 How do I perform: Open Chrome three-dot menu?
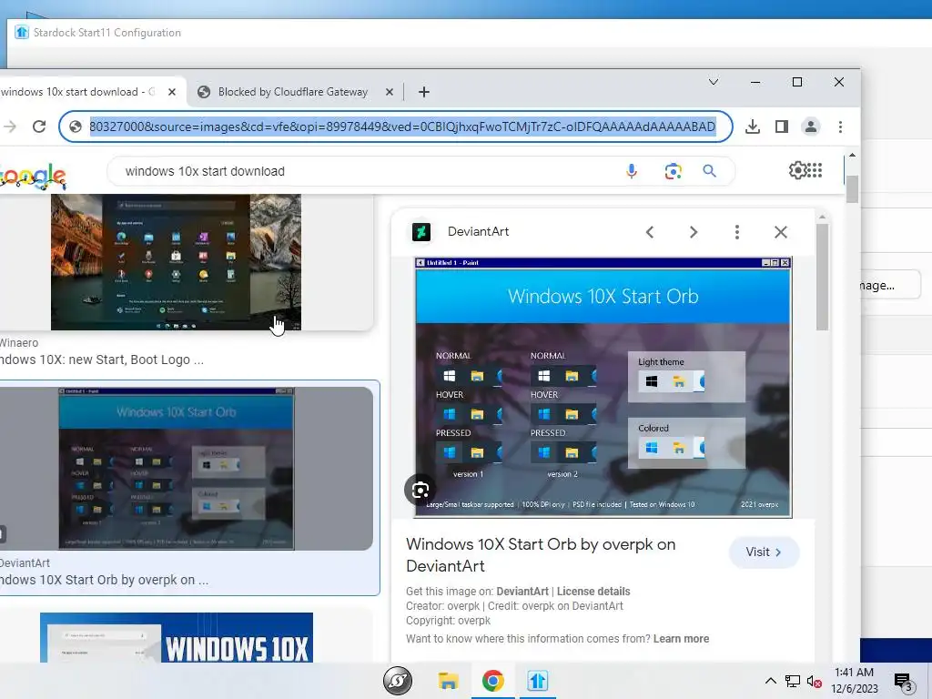coord(840,127)
